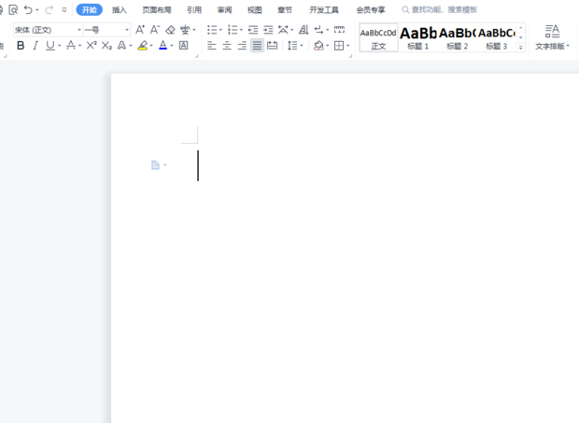Click the justify alignment button

click(x=257, y=46)
